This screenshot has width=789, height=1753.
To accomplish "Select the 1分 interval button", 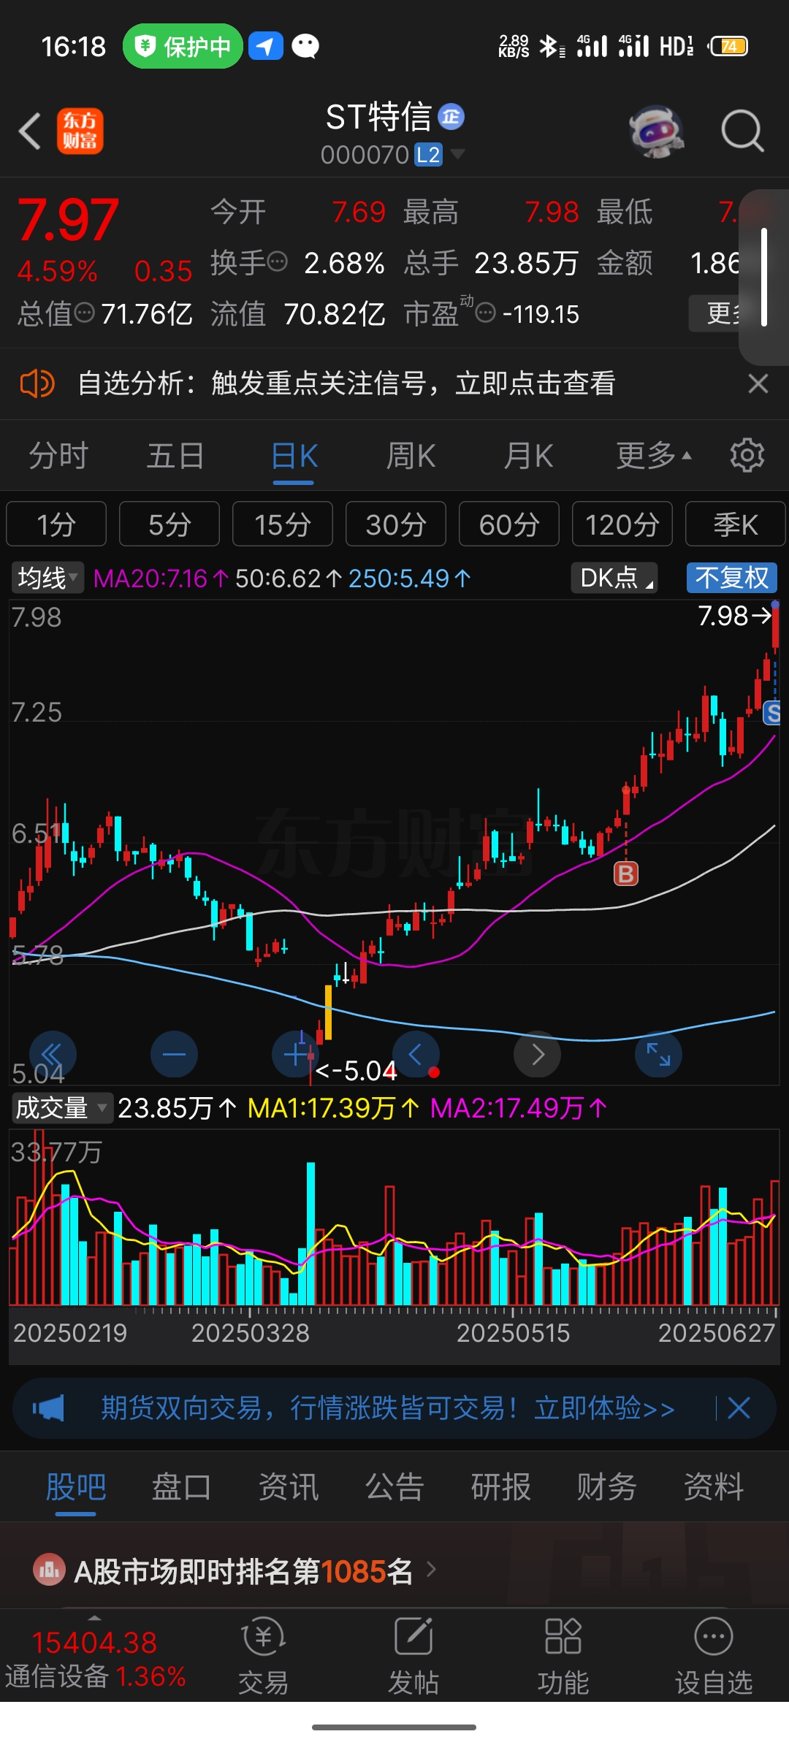I will 56,524.
